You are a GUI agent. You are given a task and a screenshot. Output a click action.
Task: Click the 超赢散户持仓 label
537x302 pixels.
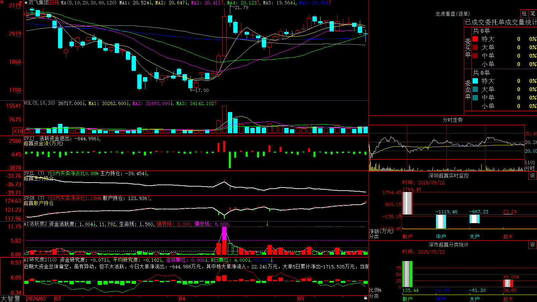(39, 203)
